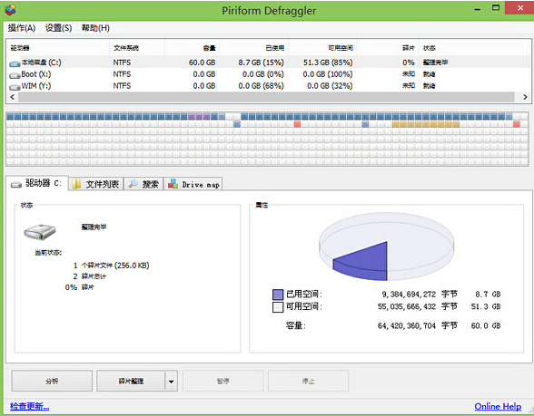Minimize the Piriform Defraggler window
The image size is (534, 416).
click(x=478, y=9)
